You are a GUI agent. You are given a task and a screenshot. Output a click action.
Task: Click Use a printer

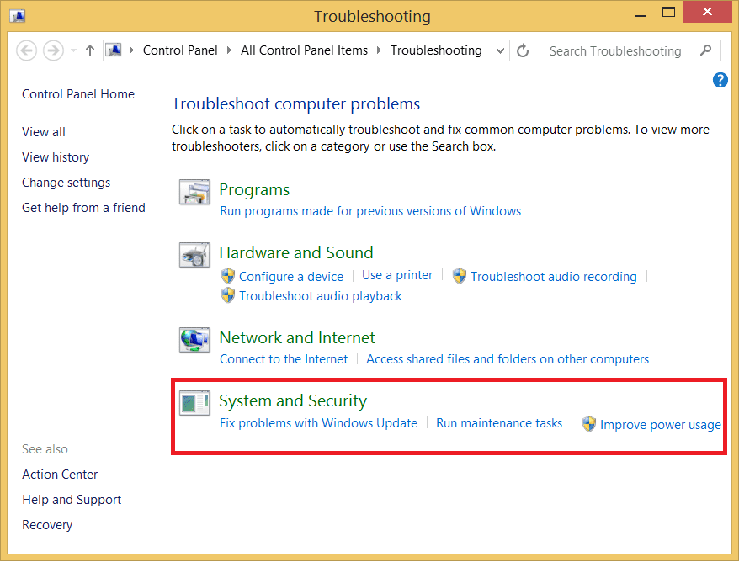point(397,275)
